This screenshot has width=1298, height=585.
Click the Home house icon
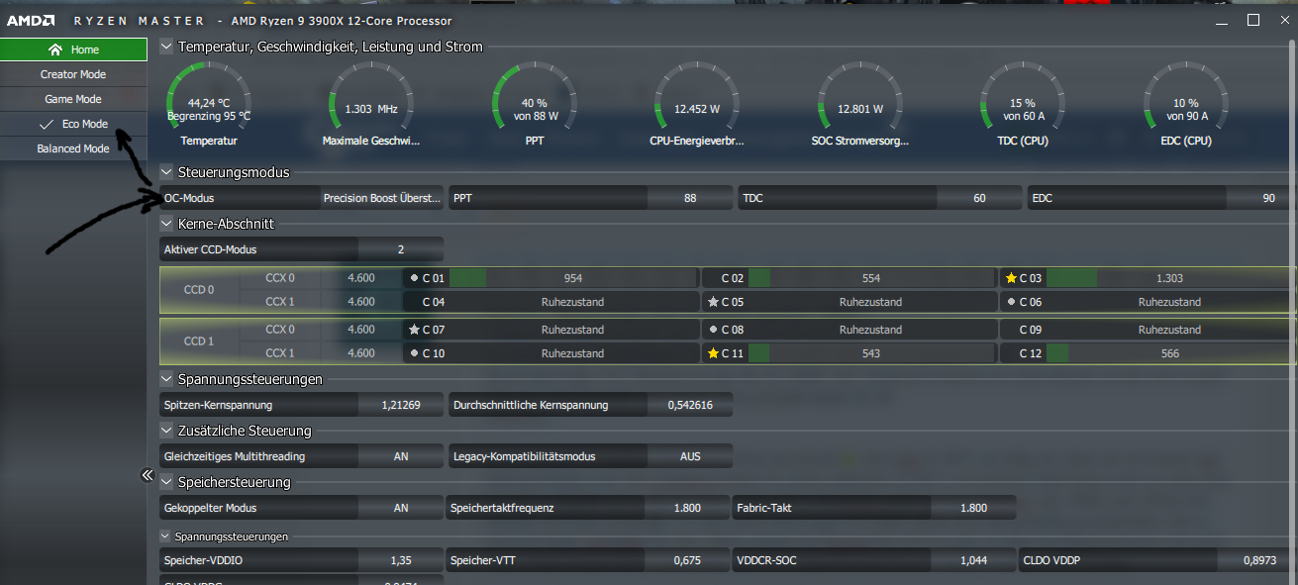click(x=55, y=49)
